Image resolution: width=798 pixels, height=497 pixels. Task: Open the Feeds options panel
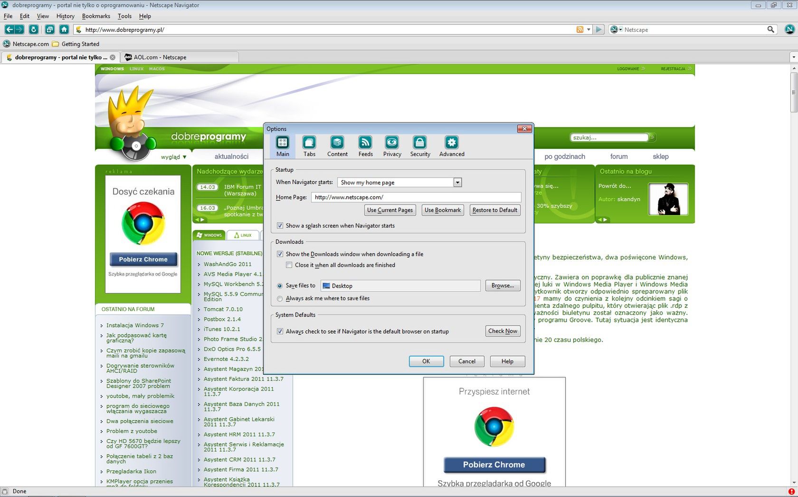(365, 146)
